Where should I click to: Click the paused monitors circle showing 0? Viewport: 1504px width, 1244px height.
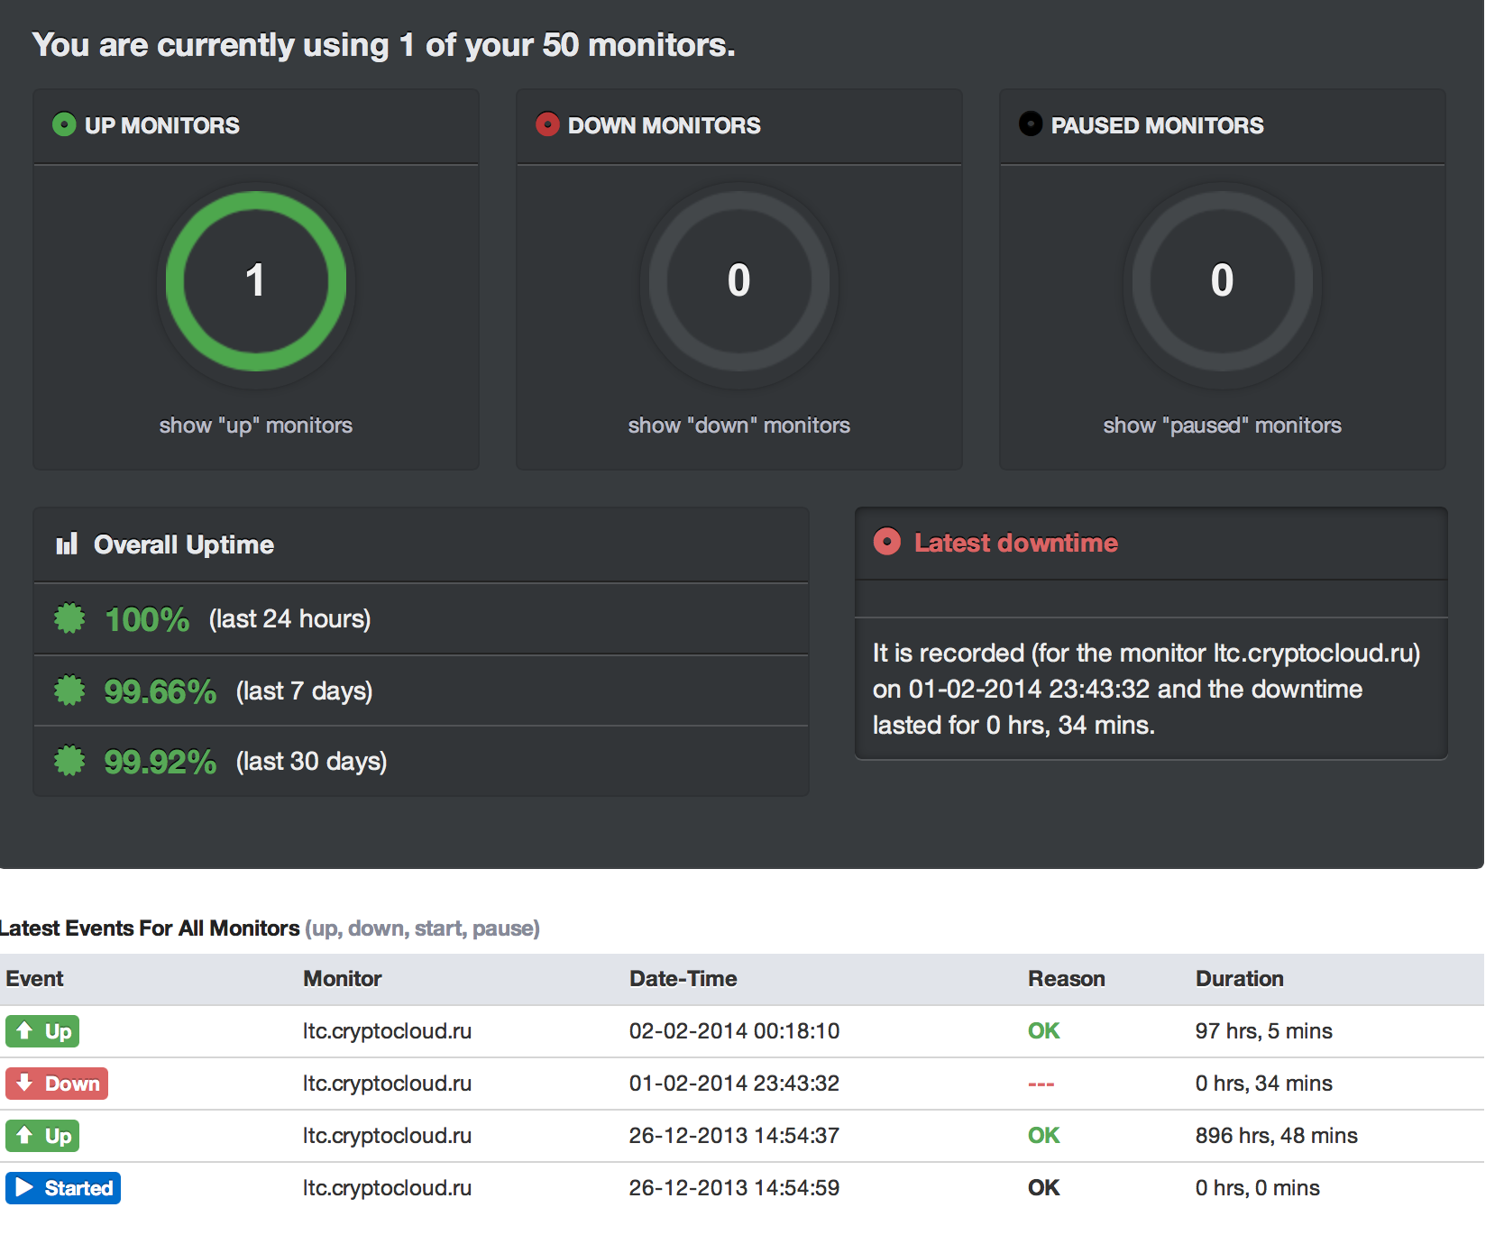1222,281
